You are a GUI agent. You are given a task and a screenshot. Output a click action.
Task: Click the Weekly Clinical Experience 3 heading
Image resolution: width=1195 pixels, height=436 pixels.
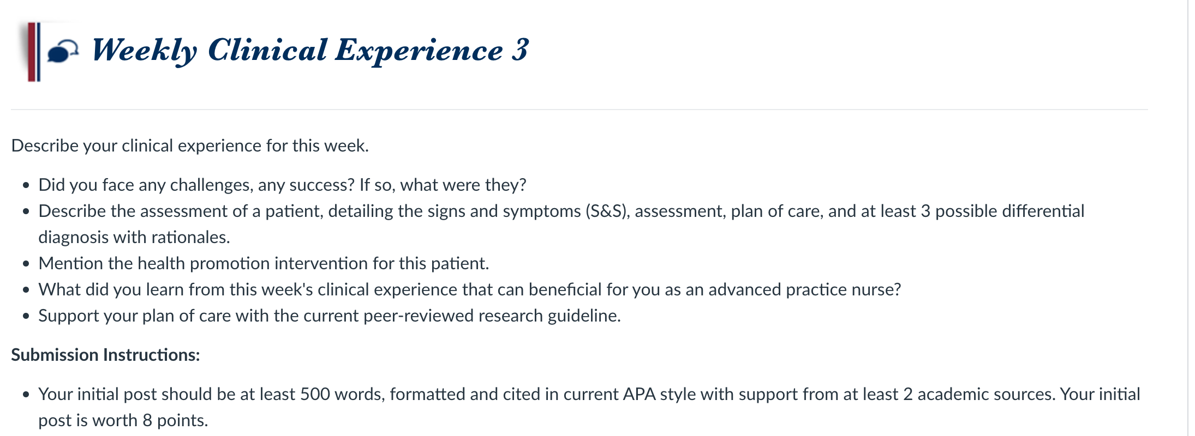pos(310,51)
